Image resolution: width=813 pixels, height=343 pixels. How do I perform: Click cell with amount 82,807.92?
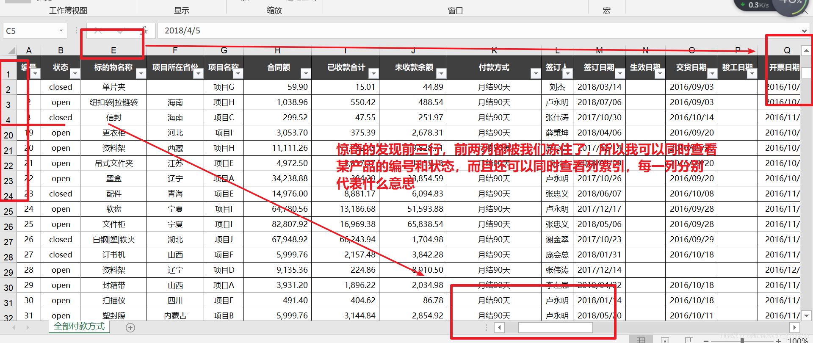point(277,224)
